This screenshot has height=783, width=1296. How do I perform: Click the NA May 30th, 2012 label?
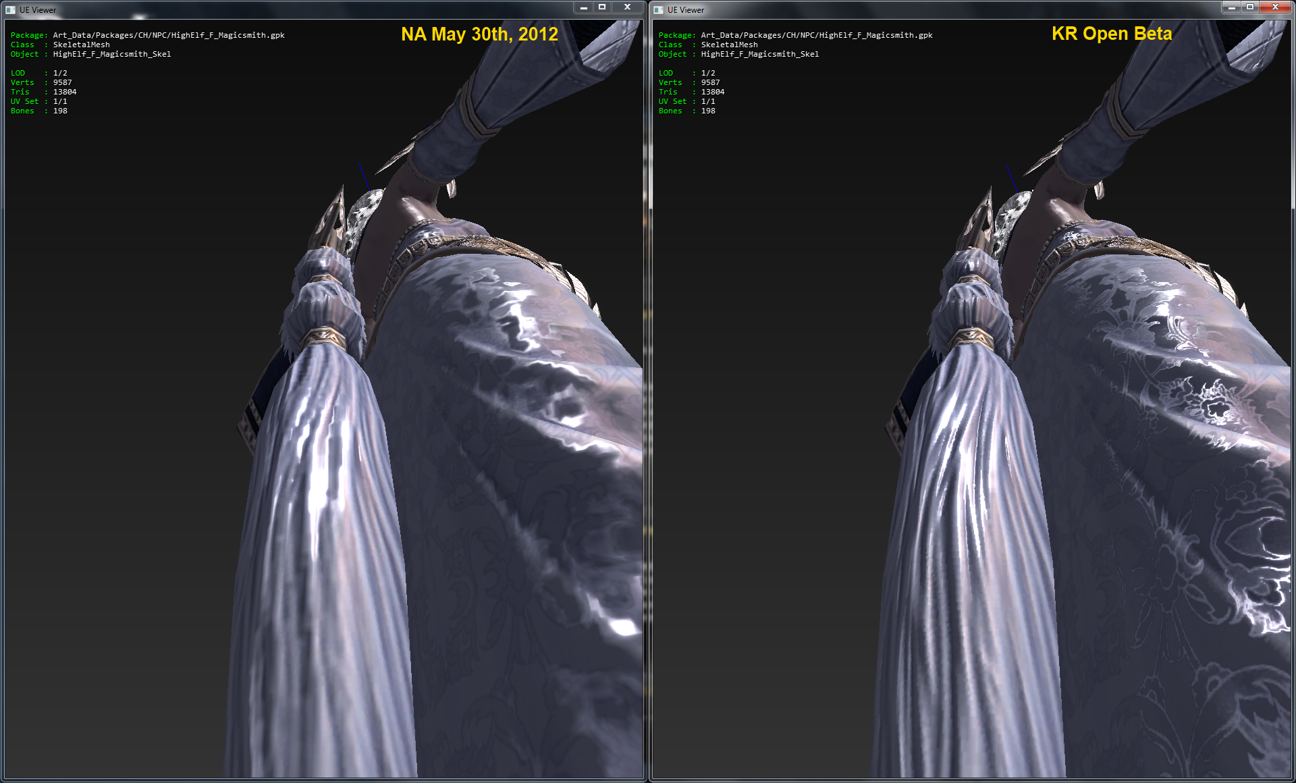pyautogui.click(x=479, y=34)
